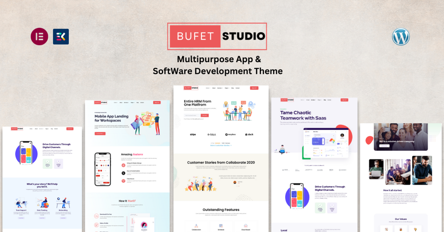Viewport: 444px width, 232px height.
Task: Click the Fully Secure icon on mobile landing page
Action: point(124,181)
